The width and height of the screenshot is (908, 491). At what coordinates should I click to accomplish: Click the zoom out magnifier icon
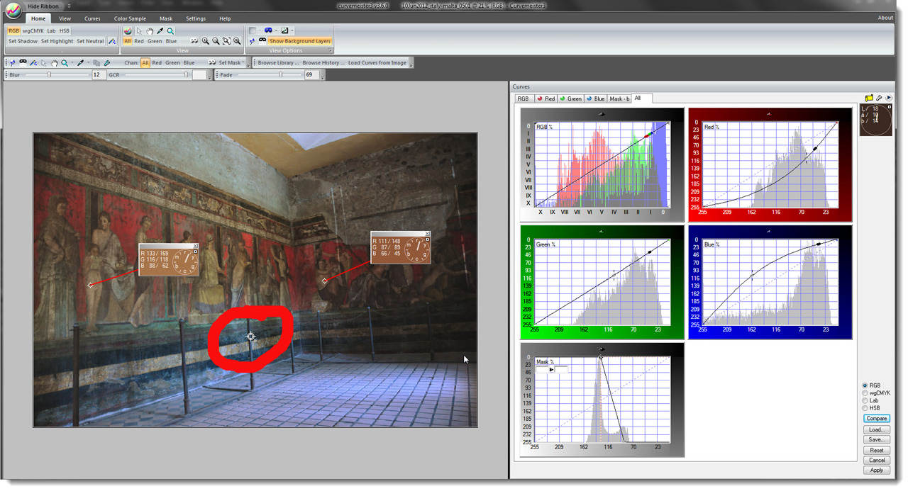pyautogui.click(x=216, y=41)
